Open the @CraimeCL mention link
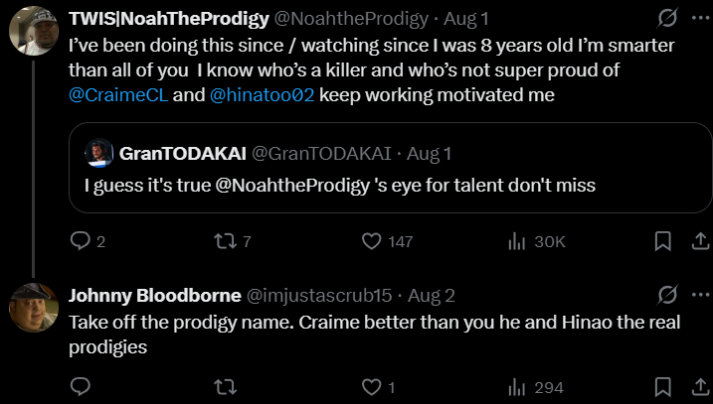 coord(118,95)
